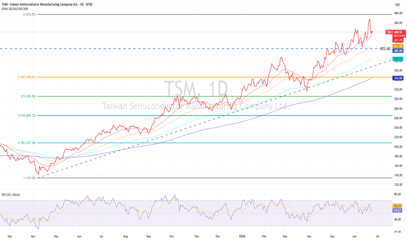Select the dark blue 343.86 price label
Viewport: 407px width, 240px height.
click(x=398, y=78)
